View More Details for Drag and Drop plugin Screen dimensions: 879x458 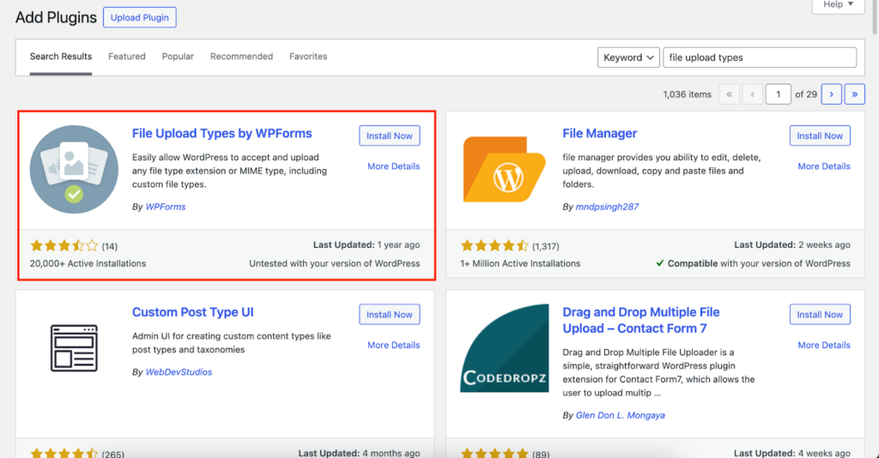(824, 345)
